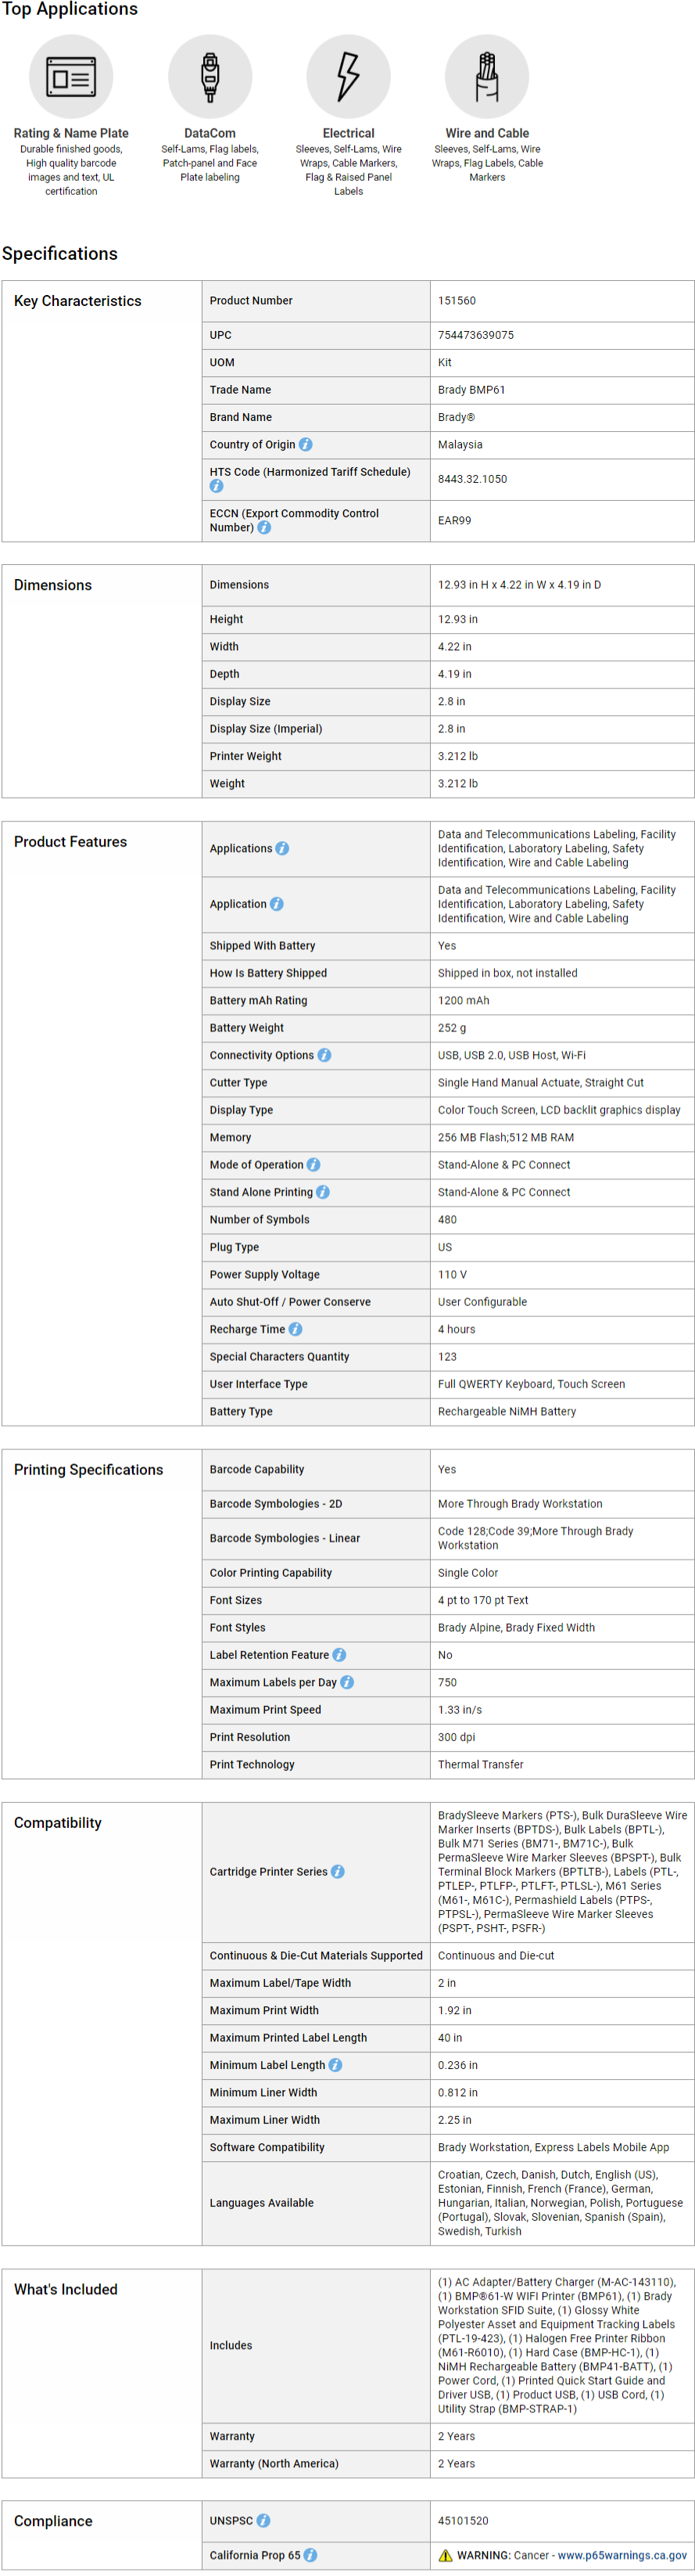Click Label Retention Feature info icon
695x2576 pixels.
coord(339,1655)
